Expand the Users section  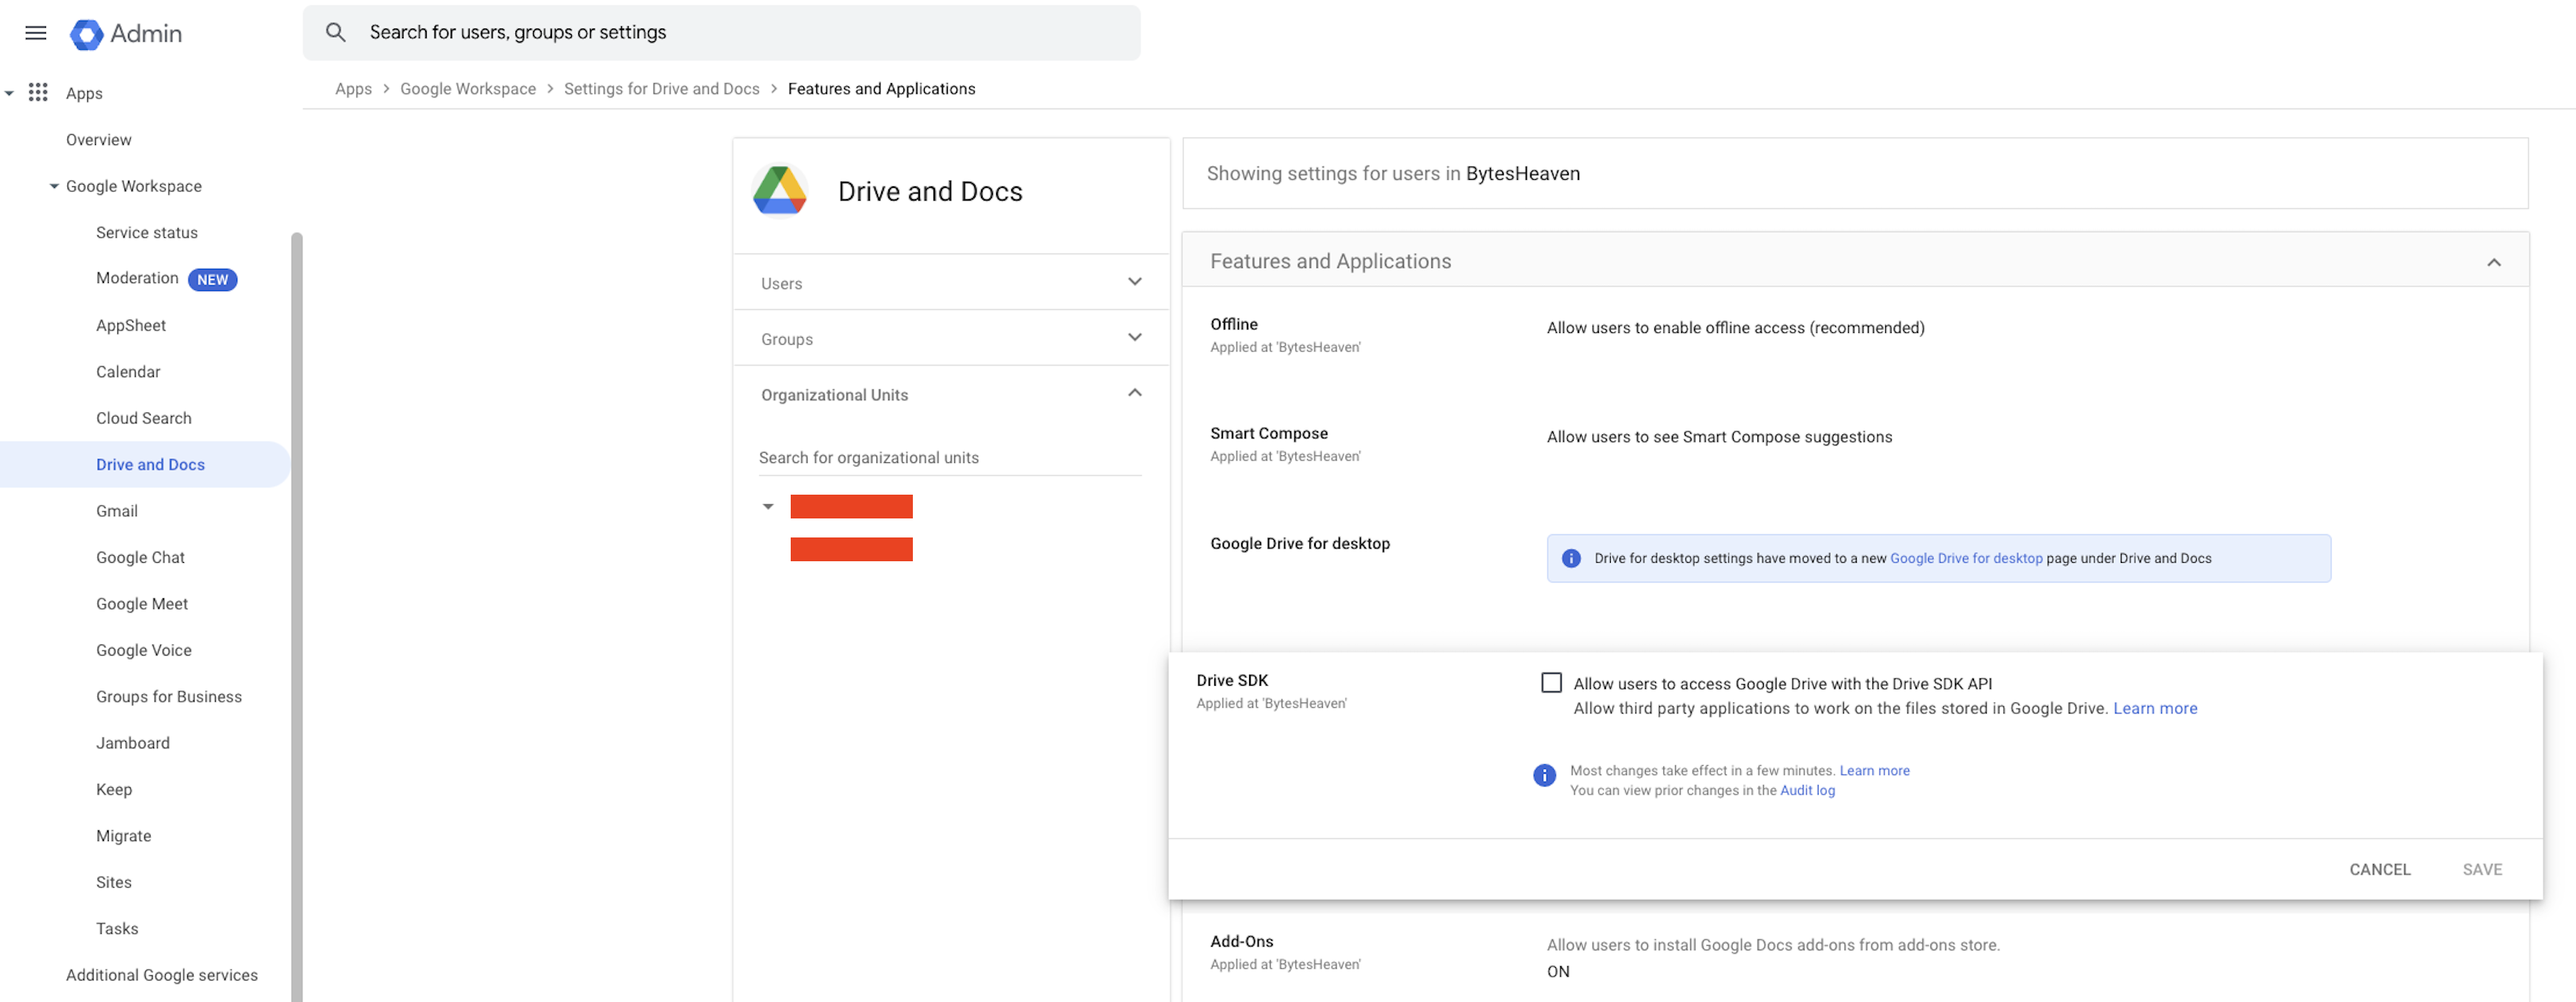(951, 283)
